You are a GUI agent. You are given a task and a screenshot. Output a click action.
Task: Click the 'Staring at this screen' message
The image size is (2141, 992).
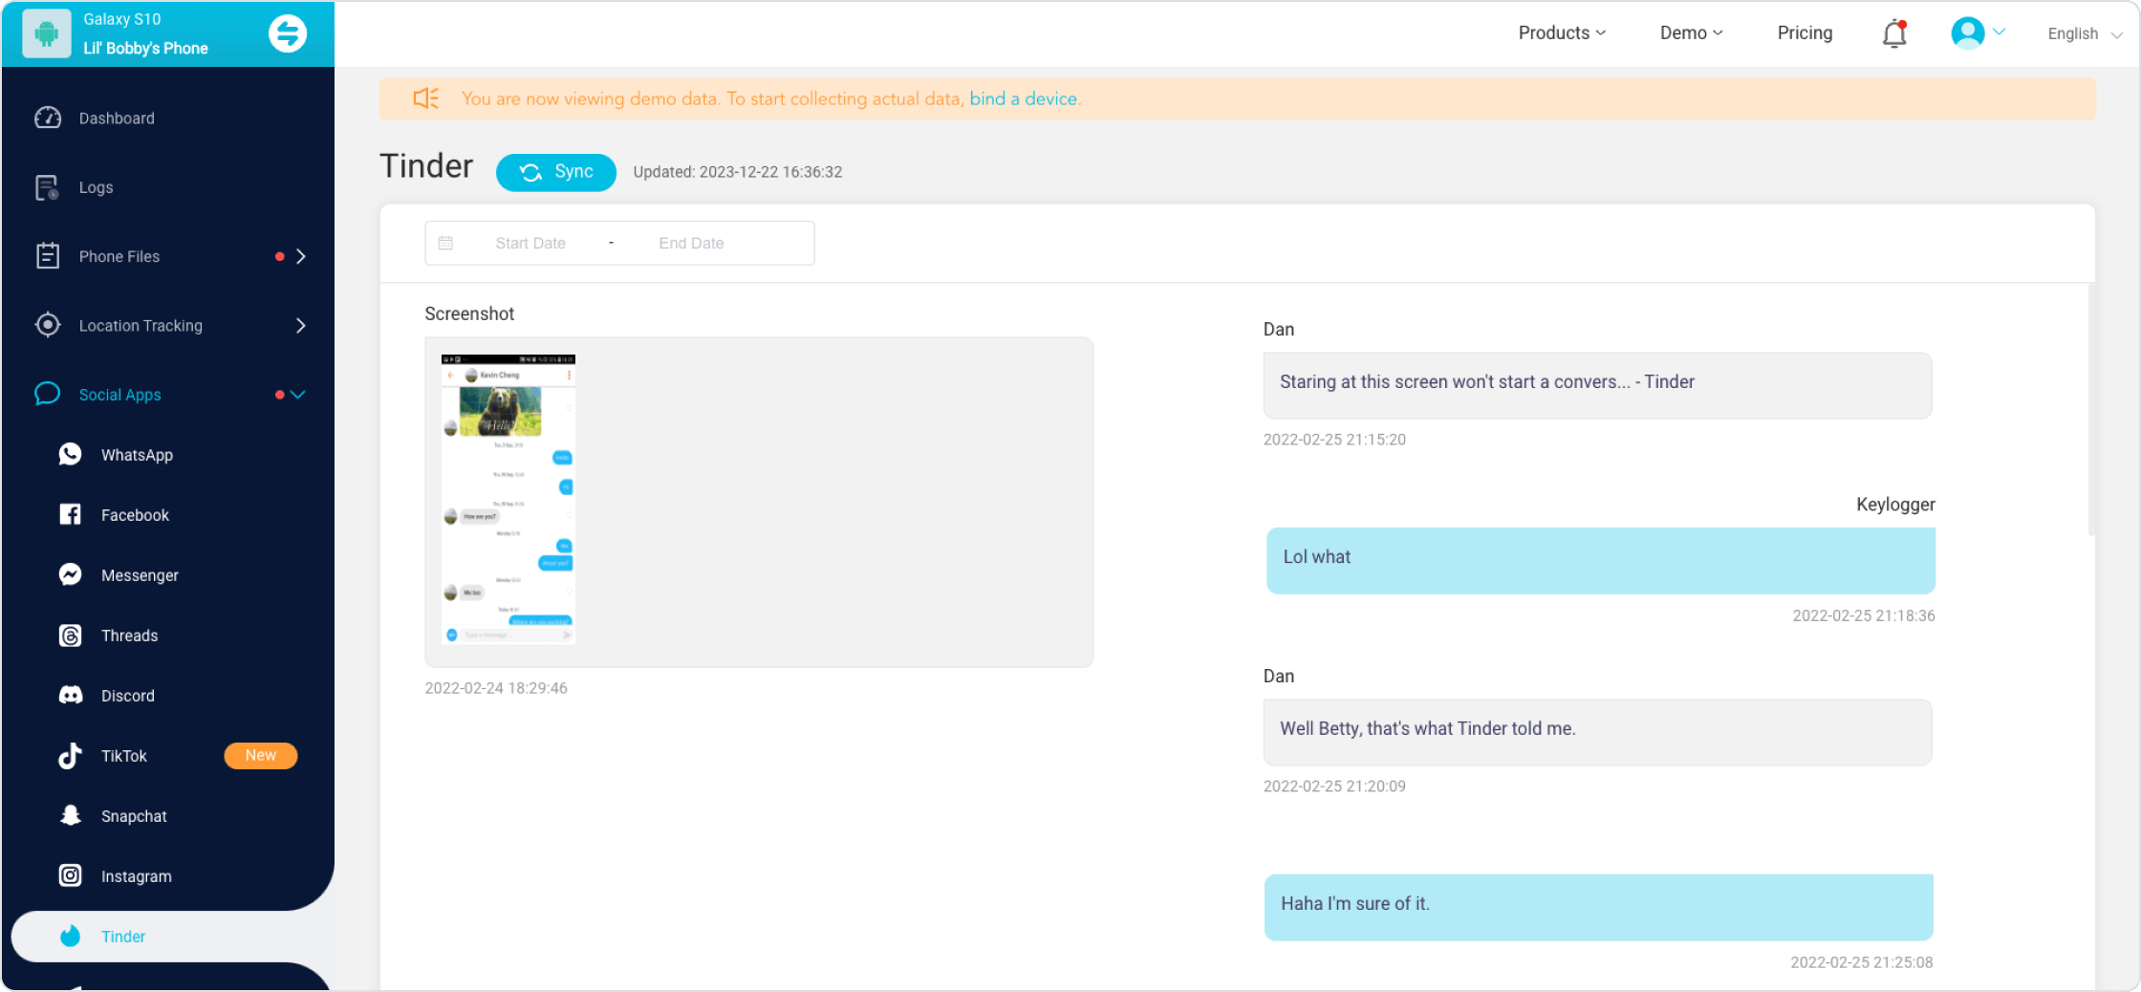(1597, 385)
